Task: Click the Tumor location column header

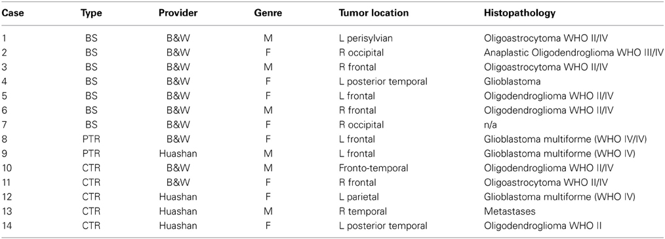Action: (x=374, y=13)
